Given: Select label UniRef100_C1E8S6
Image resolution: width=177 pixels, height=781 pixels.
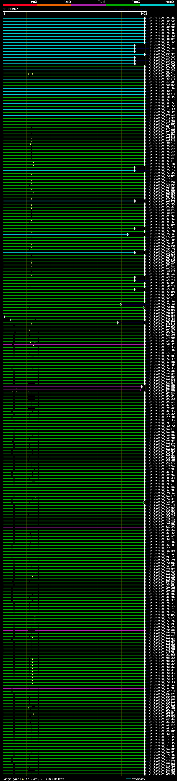Looking at the screenshot, I should click(162, 137).
